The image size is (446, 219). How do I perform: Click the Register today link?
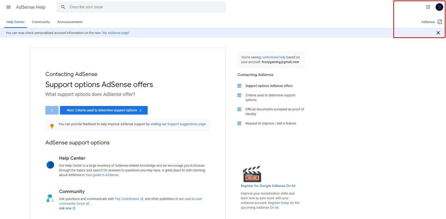(x=278, y=203)
